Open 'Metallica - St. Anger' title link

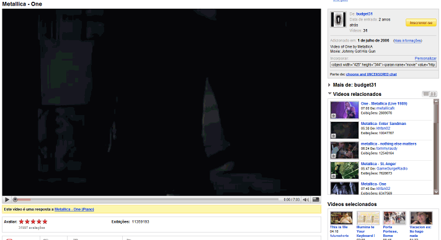(378, 164)
